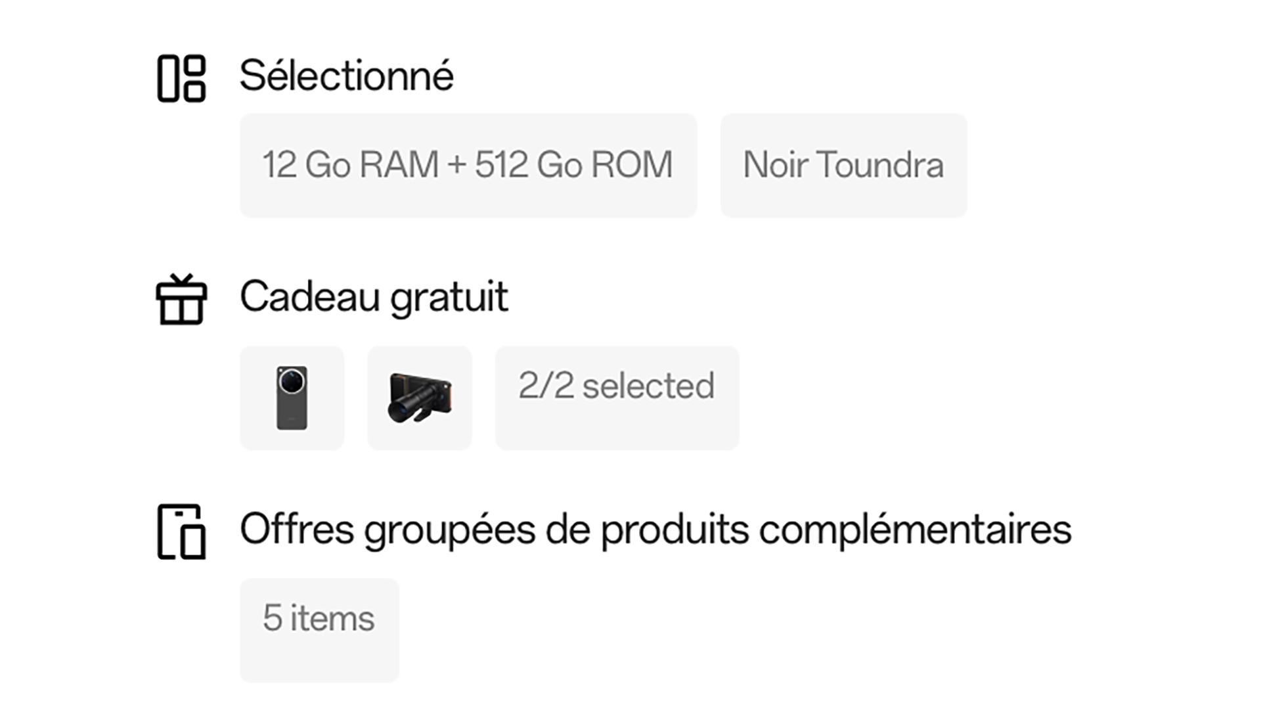
Task: Click the layout grid icon beside Sélectionné
Action: 181,78
